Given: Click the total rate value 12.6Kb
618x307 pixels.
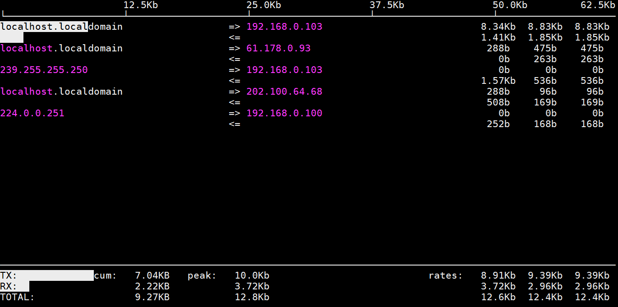Looking at the screenshot, I should click(498, 297).
